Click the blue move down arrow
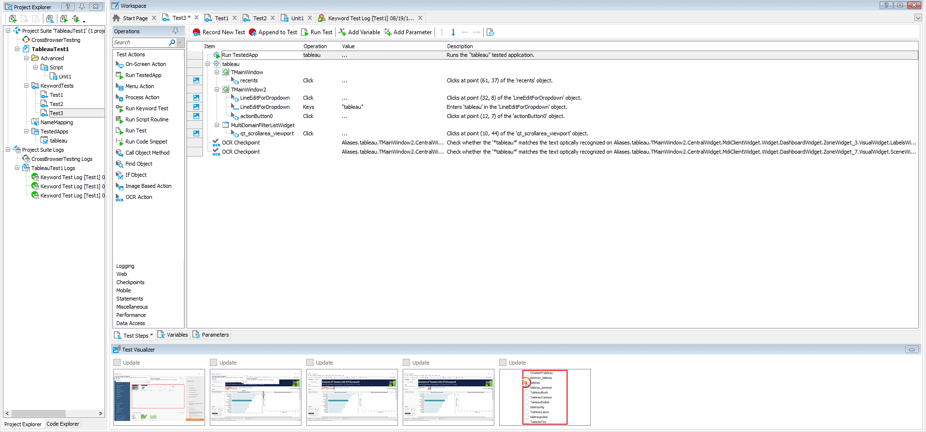This screenshot has height=432, width=926. 453,32
